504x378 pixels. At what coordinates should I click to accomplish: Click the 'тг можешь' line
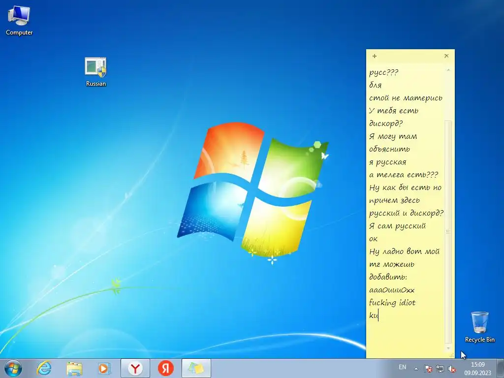[x=392, y=264]
